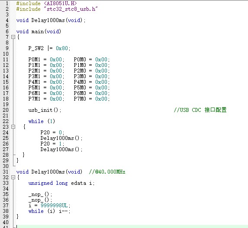The width and height of the screenshot is (248, 228).
Task: Click P6M1 = 0x00 assignment
Action: click(x=46, y=93)
